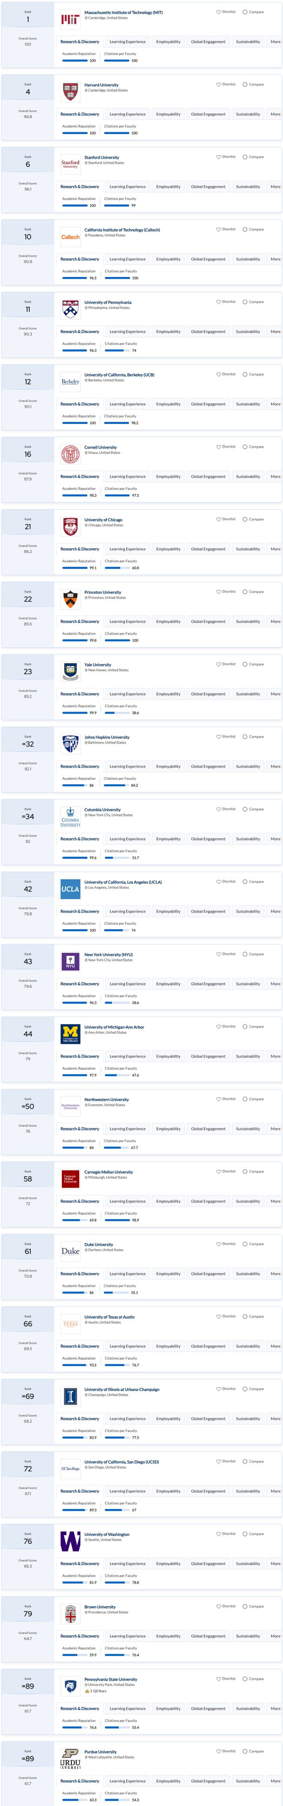Click Northwestern Citations per Faculty score bar
The height and width of the screenshot is (1806, 283).
pyautogui.click(x=116, y=1148)
